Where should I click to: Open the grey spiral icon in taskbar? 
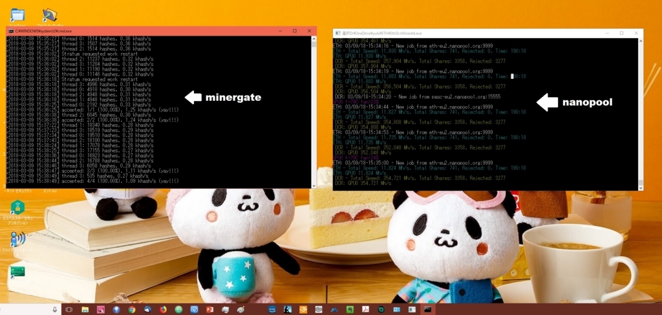319,310
